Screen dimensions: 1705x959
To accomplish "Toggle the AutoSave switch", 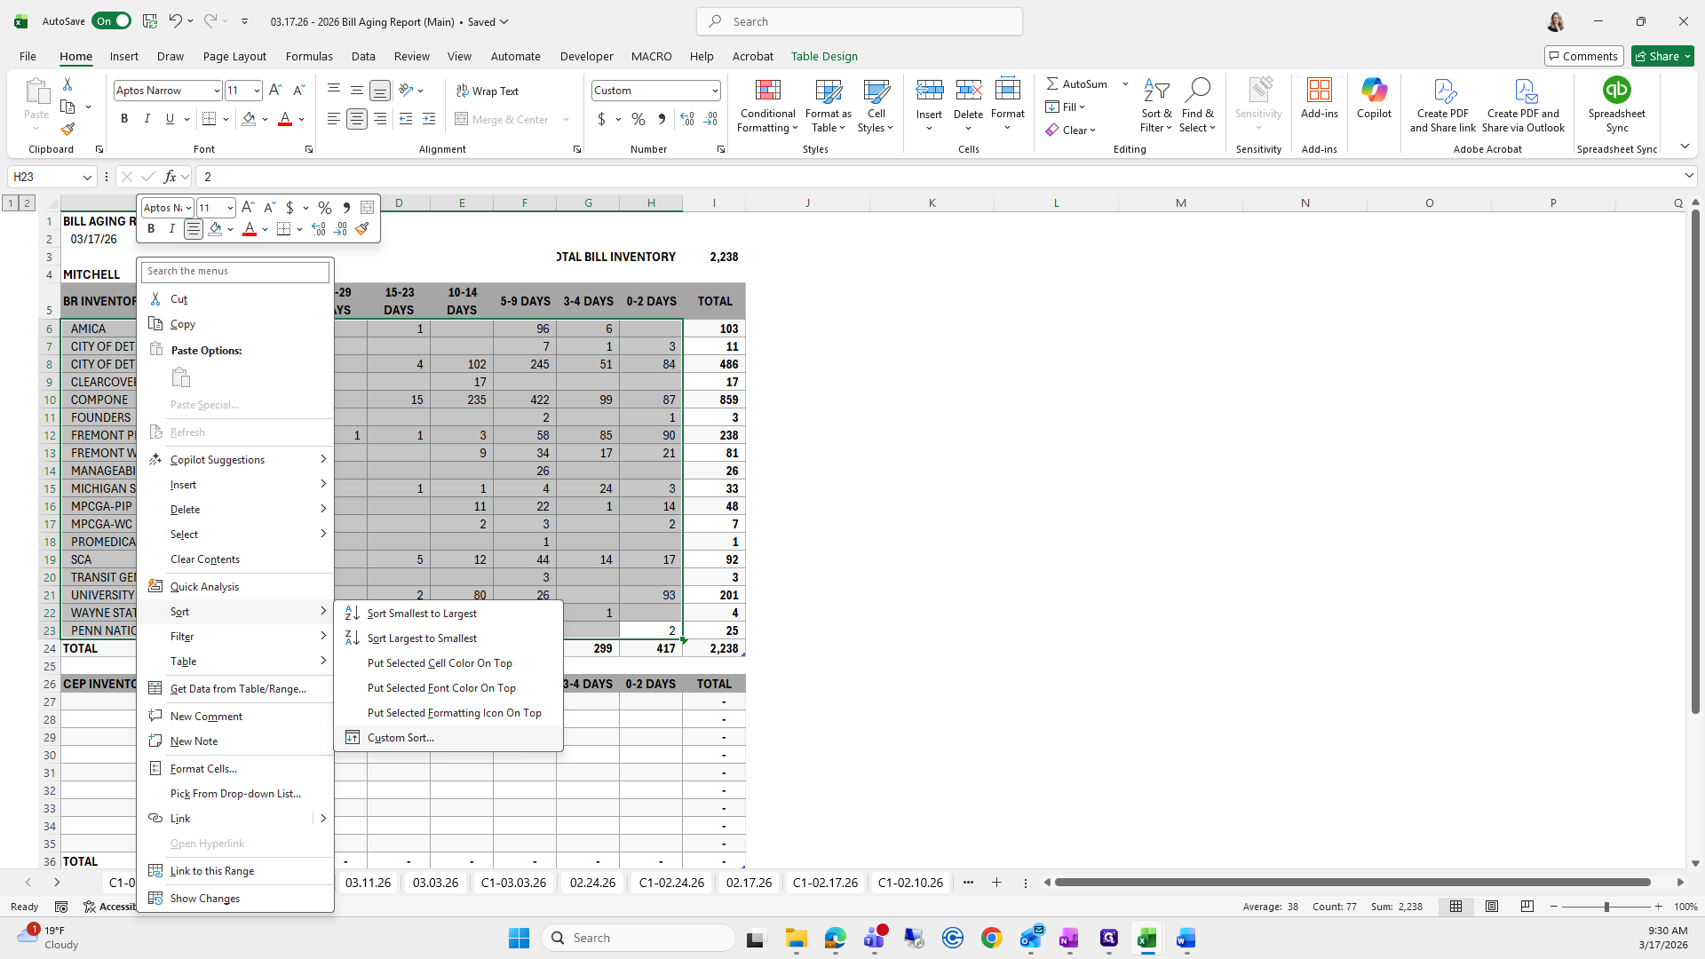I will coord(111,21).
